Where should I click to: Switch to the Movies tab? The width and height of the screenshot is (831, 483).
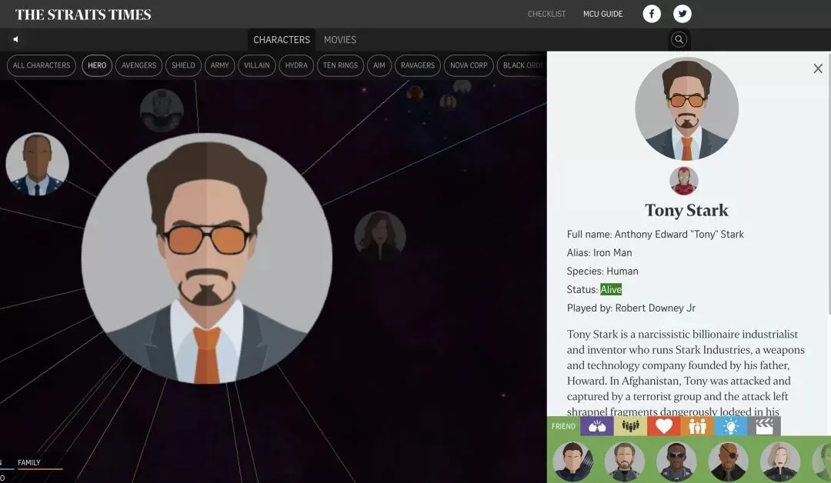pos(340,40)
